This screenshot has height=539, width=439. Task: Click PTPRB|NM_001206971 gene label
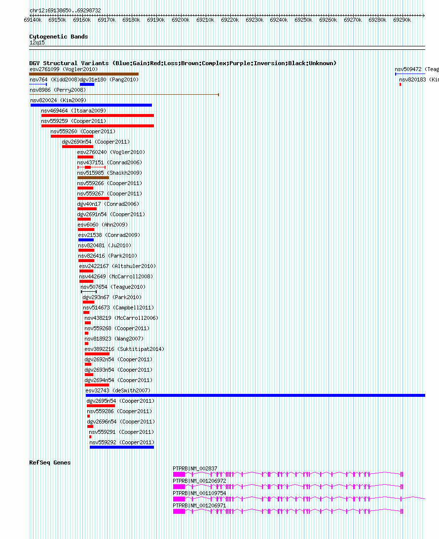[x=199, y=505]
